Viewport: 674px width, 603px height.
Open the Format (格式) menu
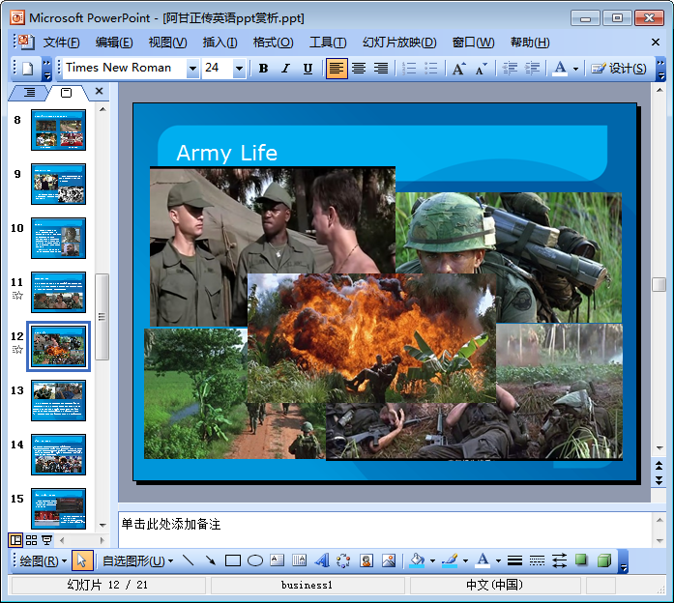274,43
